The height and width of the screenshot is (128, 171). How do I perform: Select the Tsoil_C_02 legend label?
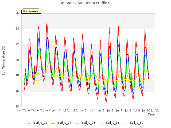(40, 123)
